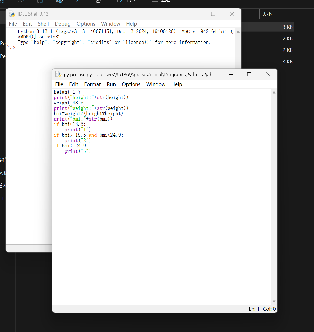Click the Python icon in IDLE Shell title bar
The width and height of the screenshot is (314, 332).
click(x=12, y=14)
